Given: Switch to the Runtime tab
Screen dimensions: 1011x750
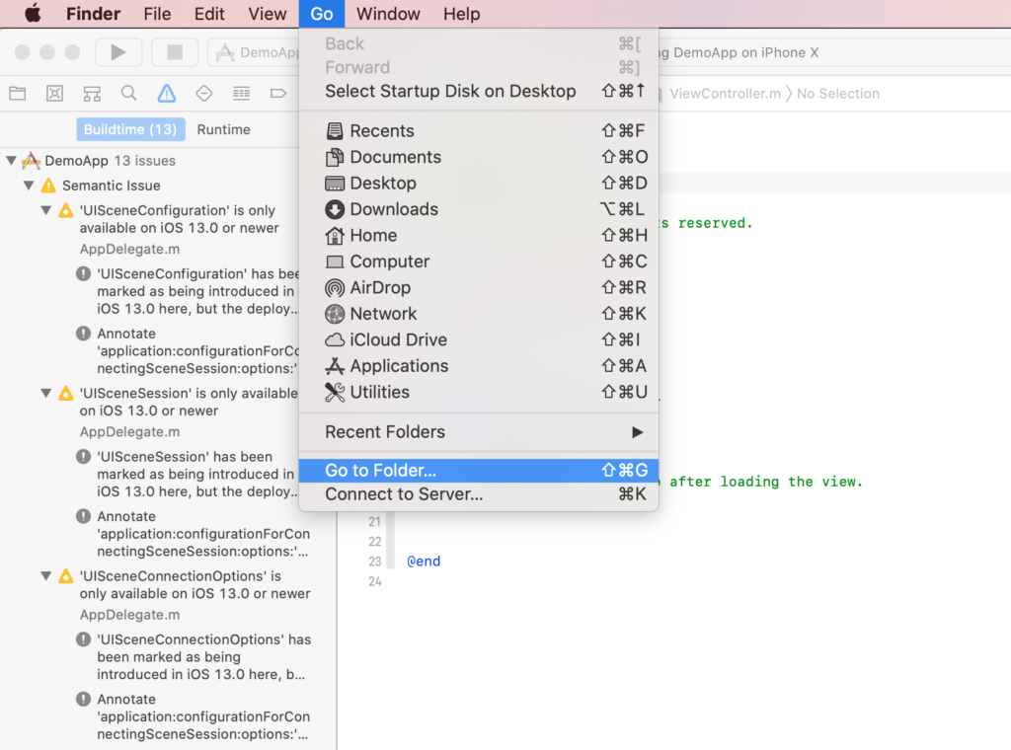Looking at the screenshot, I should point(223,129).
